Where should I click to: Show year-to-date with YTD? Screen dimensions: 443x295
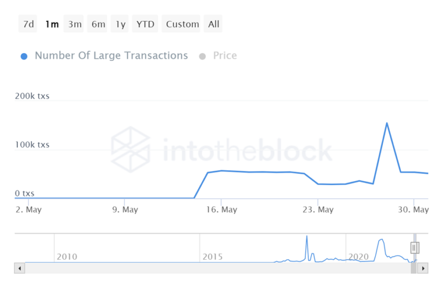[x=145, y=24]
